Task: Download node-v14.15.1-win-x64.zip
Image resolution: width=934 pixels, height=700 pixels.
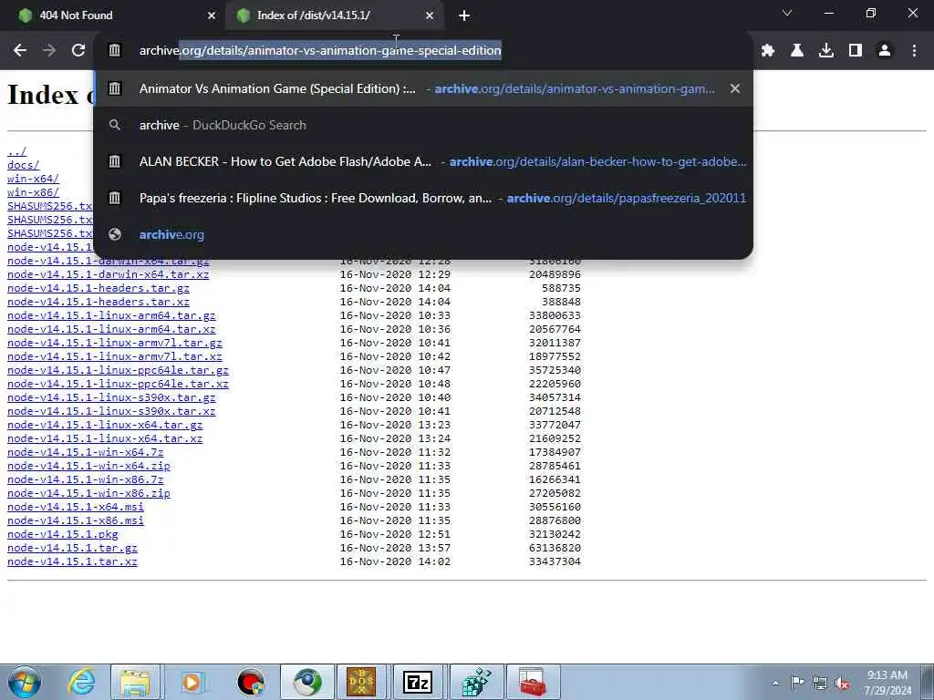Action: click(x=88, y=466)
